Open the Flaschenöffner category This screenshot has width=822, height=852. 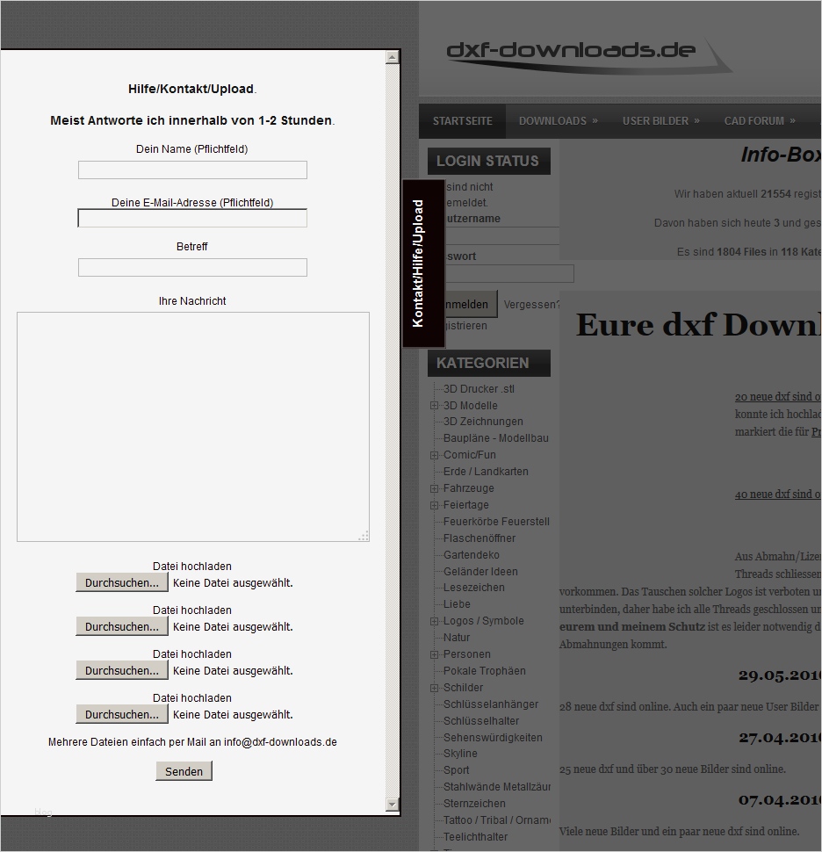479,538
